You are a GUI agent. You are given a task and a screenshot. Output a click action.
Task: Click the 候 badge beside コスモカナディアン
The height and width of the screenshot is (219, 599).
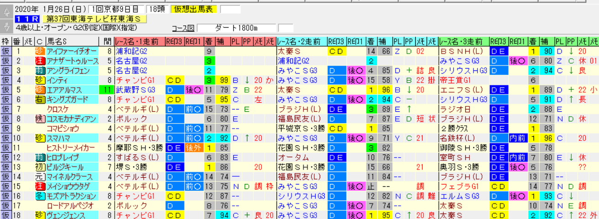pos(40,119)
